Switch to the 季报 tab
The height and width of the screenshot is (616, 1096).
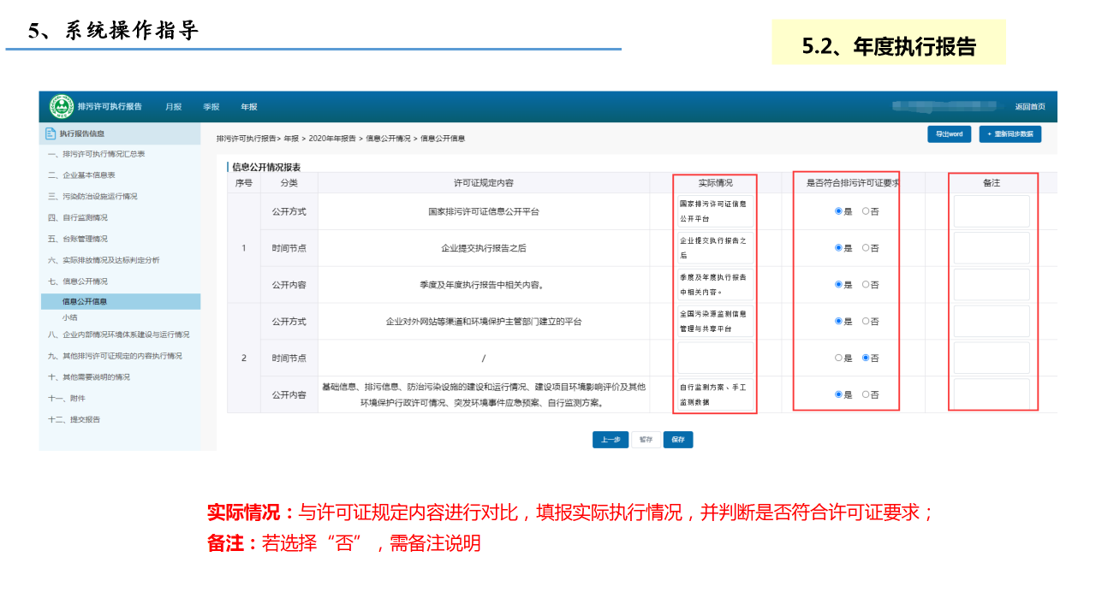coord(211,107)
